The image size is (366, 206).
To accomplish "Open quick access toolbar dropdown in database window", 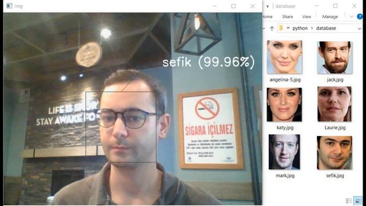I will [268, 6].
